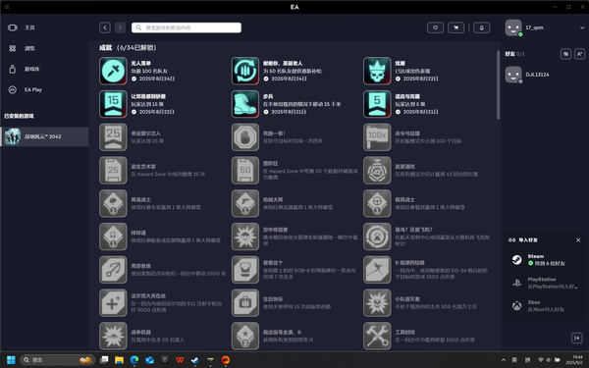Select 战地风云 2042 in installed games
The image size is (589, 368).
[x=44, y=136]
